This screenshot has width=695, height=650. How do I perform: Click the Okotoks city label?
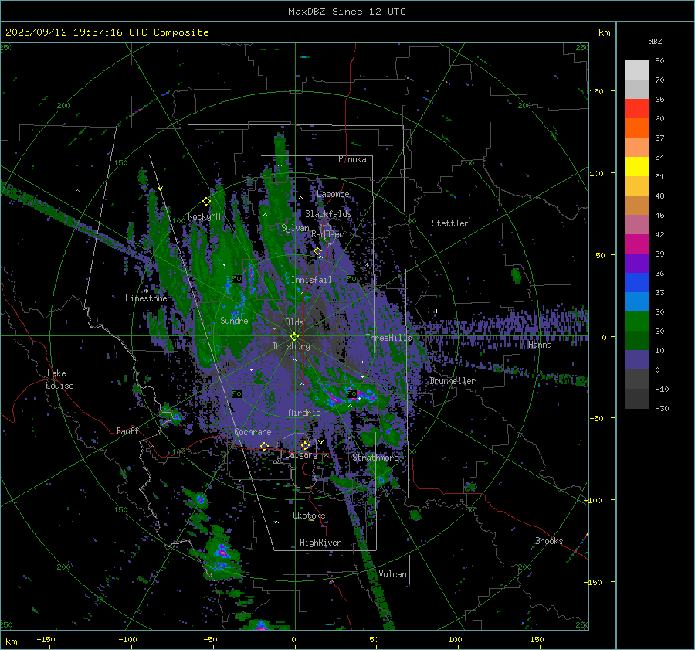click(309, 516)
